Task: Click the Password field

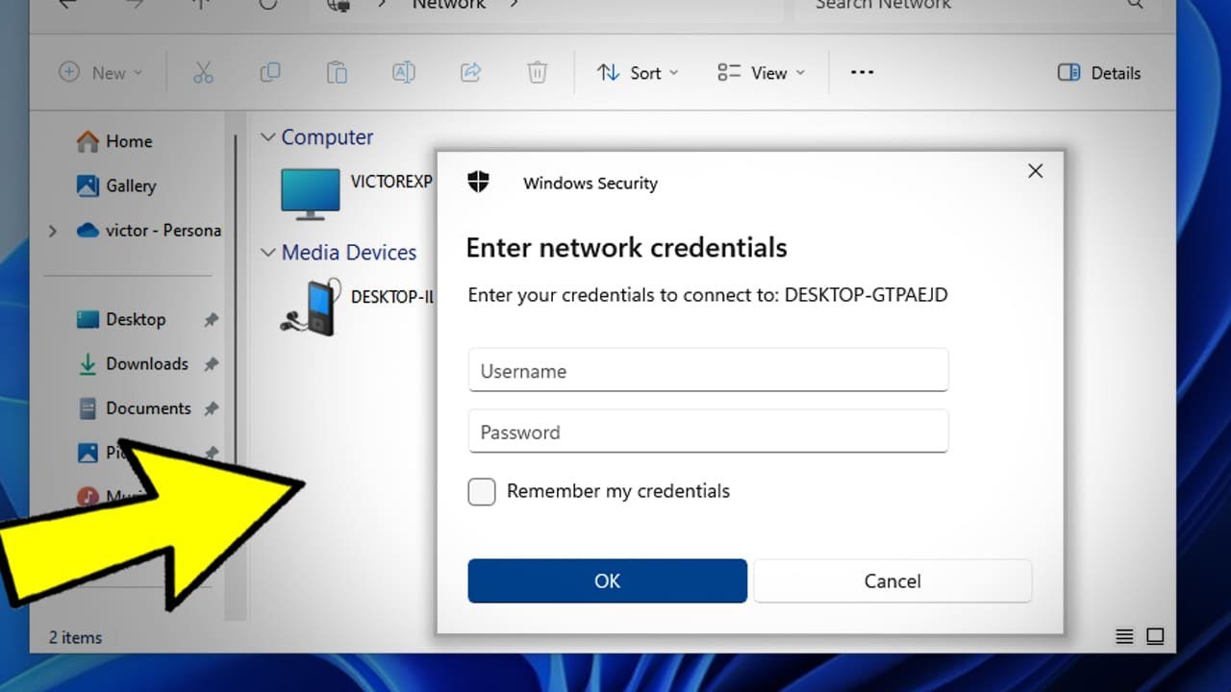Action: tap(708, 432)
